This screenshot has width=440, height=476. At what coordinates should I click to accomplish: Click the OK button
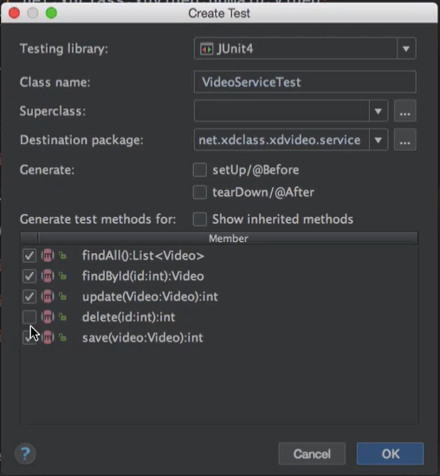click(390, 453)
